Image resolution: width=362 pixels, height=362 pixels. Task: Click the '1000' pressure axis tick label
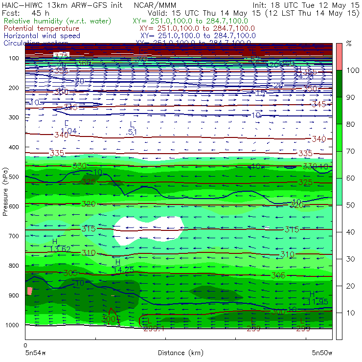pyautogui.click(x=12, y=325)
